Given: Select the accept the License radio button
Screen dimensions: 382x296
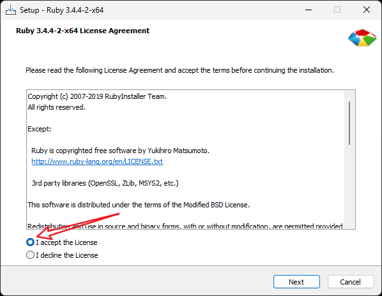Looking at the screenshot, I should [30, 242].
